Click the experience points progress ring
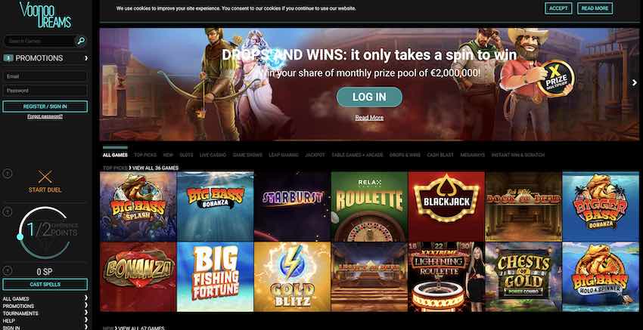 45,232
